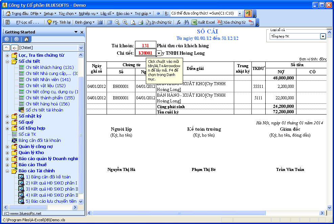Click the Xuất Excel button
Viewport: 334px width, 224px height.
pos(203,22)
